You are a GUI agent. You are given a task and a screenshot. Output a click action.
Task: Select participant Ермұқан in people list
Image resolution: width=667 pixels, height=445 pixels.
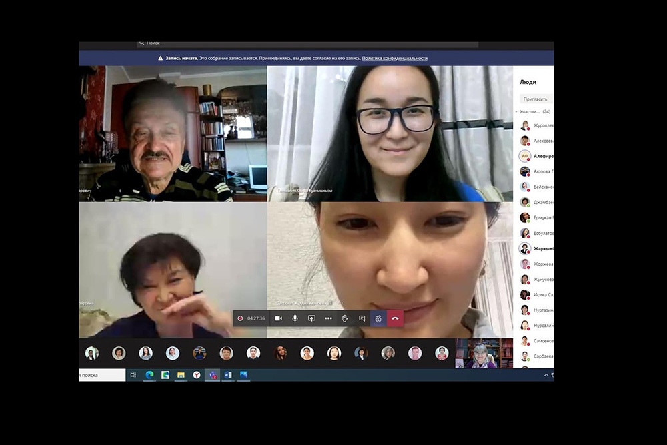(536, 217)
